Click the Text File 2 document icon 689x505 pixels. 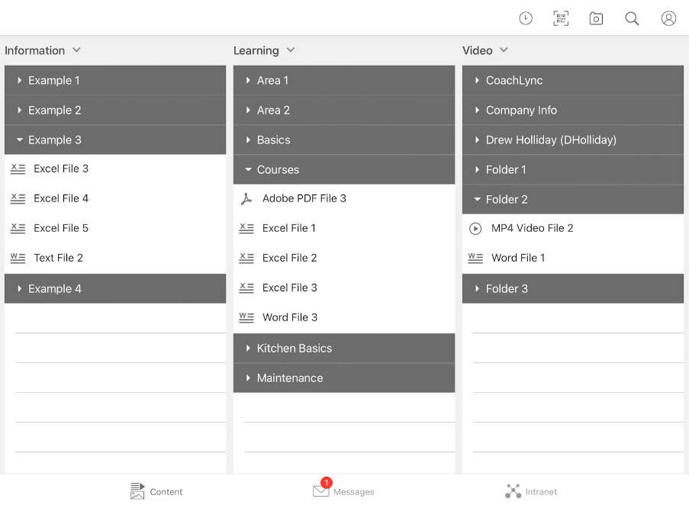(x=18, y=258)
